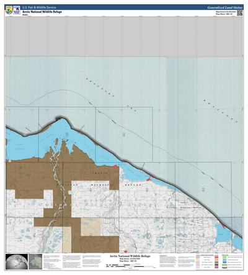Select the red legend swatch

coord(216,257)
